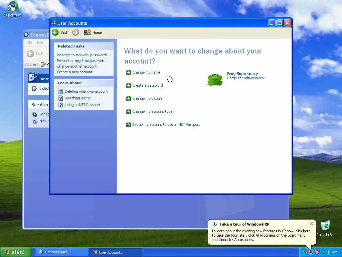This screenshot has width=342, height=257.
Task: Select Change my account type
Action: pyautogui.click(x=152, y=111)
